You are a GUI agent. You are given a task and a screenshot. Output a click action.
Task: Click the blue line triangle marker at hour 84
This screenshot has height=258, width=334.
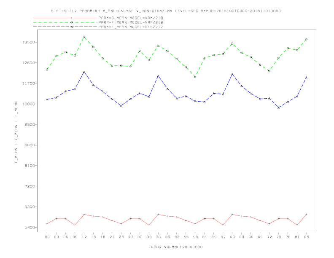(x=306, y=78)
